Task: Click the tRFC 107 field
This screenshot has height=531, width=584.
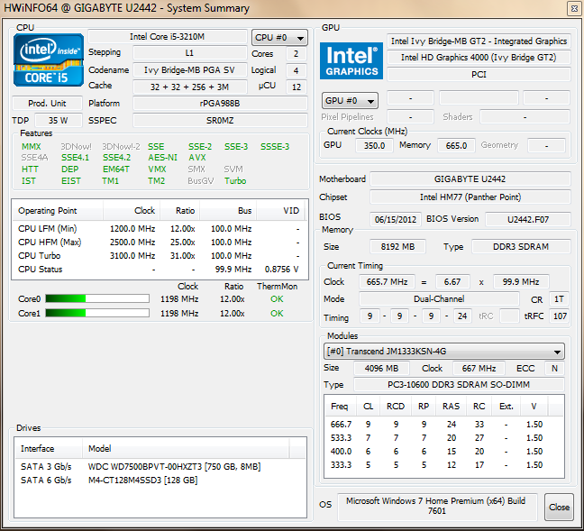Action: pyautogui.click(x=560, y=316)
